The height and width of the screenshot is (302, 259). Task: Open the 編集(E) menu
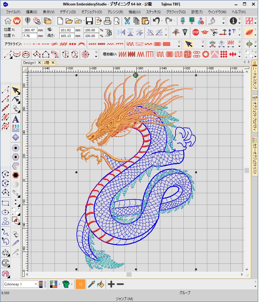pos(32,12)
